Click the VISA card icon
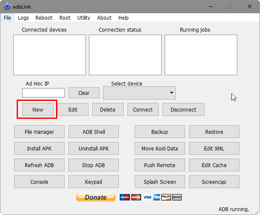Screen dimensions: 260x215 point(147,197)
